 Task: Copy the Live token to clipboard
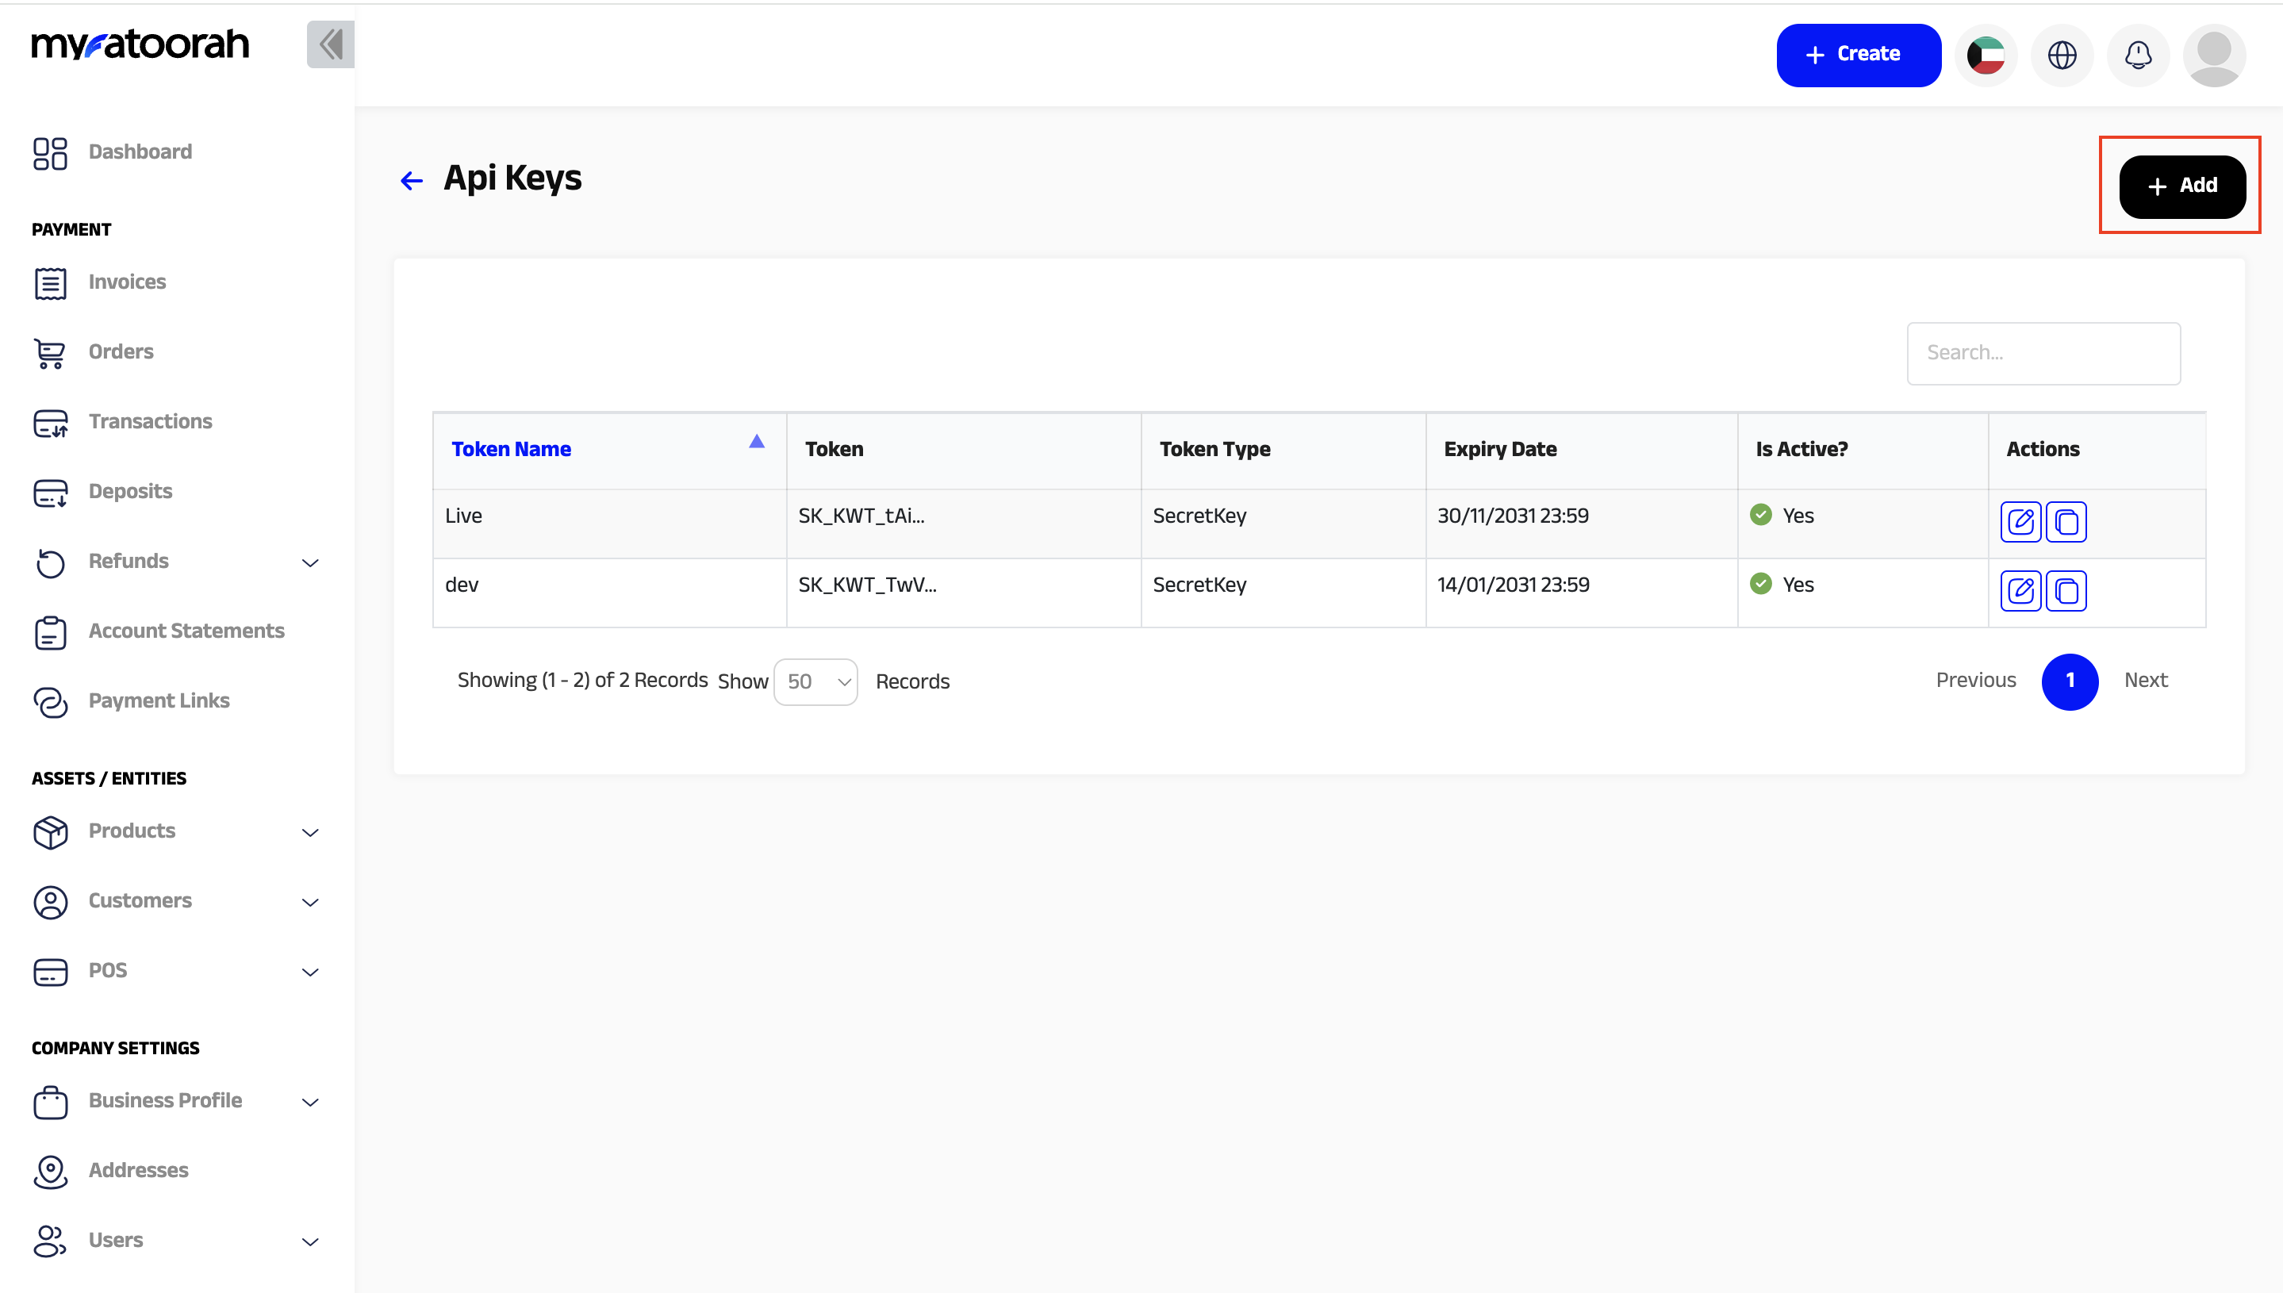coord(2066,521)
